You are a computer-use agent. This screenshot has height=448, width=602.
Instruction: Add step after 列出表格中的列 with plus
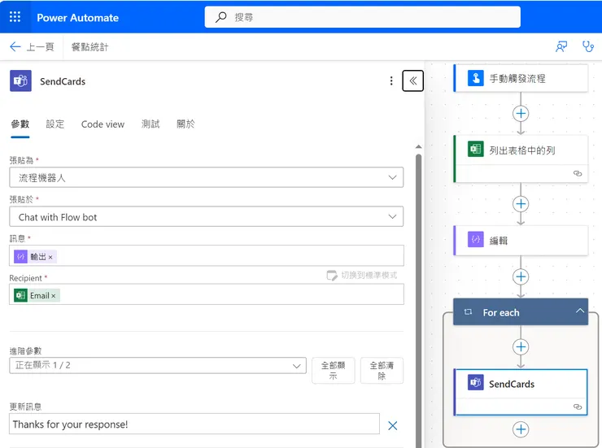pyautogui.click(x=521, y=203)
